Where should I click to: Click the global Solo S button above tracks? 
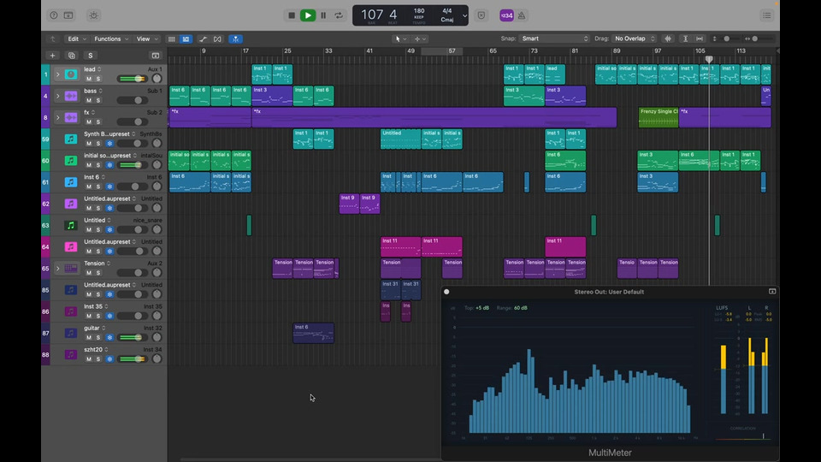coord(90,56)
